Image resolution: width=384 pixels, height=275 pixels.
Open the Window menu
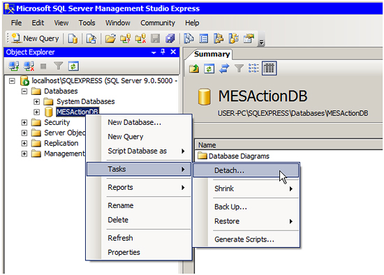[x=117, y=23]
